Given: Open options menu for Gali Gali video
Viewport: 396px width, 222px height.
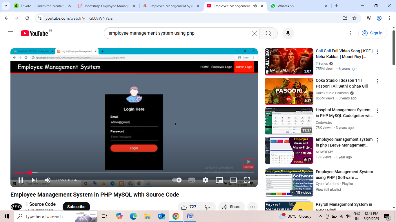Looking at the screenshot, I should (377, 52).
